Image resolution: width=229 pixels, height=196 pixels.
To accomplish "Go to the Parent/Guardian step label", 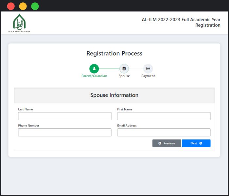I will tap(94, 76).
